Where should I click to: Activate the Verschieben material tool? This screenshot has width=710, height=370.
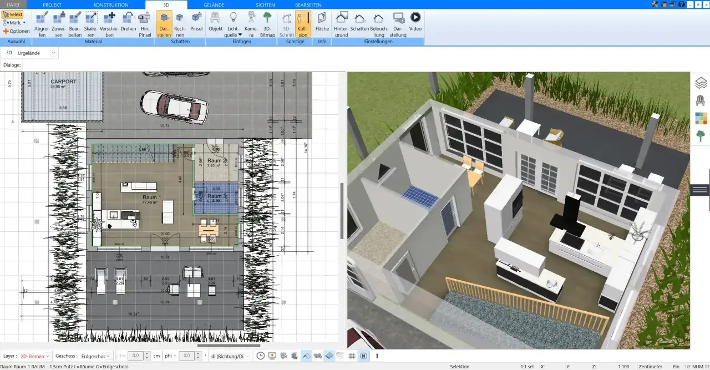(x=109, y=24)
